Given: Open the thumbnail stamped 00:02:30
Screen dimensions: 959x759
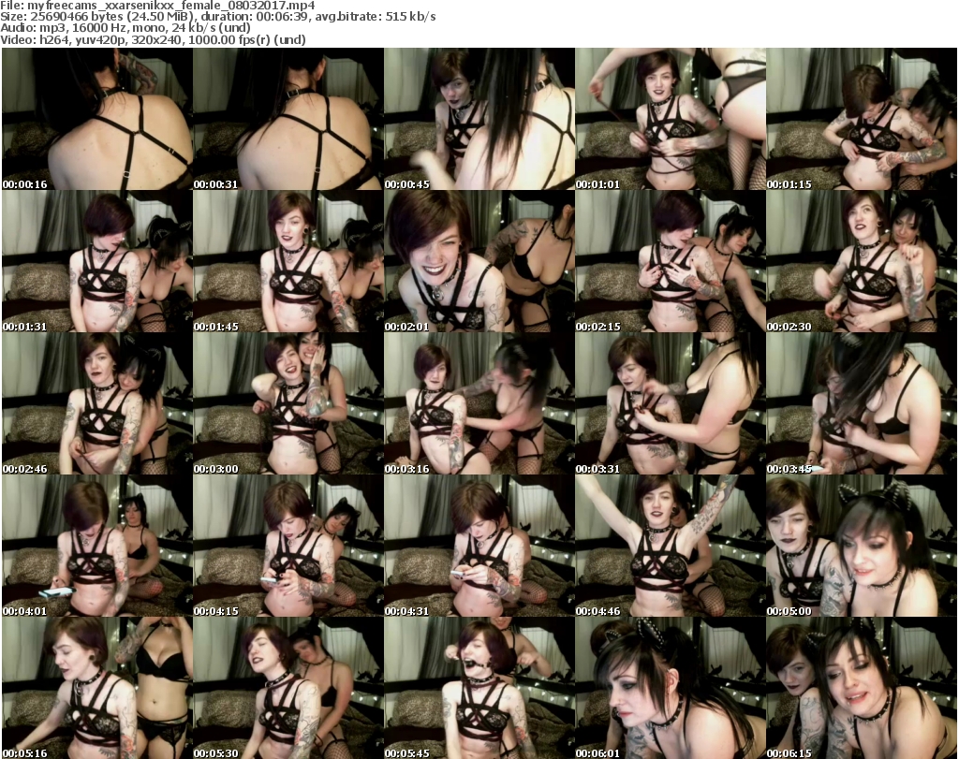Looking at the screenshot, I should click(862, 261).
